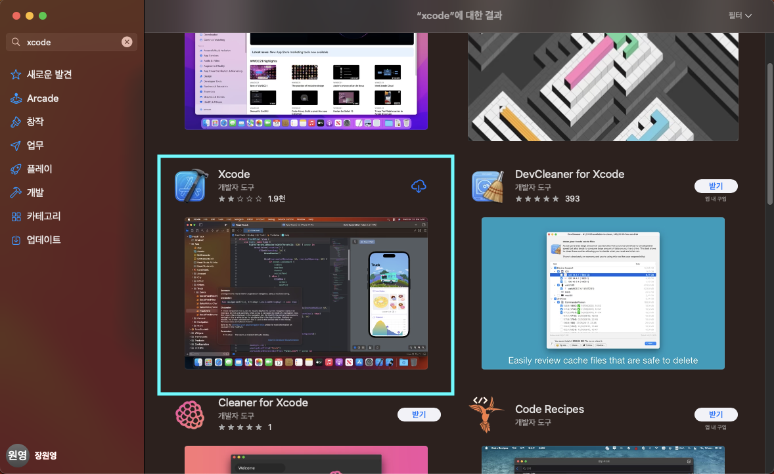Viewport: 774px width, 474px height.
Task: Open the Code Recipes screenshot preview
Action: pos(603,460)
